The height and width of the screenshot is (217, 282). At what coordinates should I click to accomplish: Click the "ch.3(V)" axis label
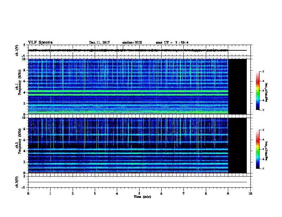tap(17, 182)
